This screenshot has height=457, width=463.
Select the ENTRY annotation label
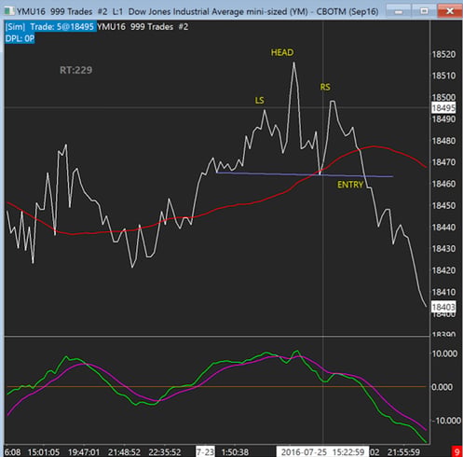click(350, 185)
